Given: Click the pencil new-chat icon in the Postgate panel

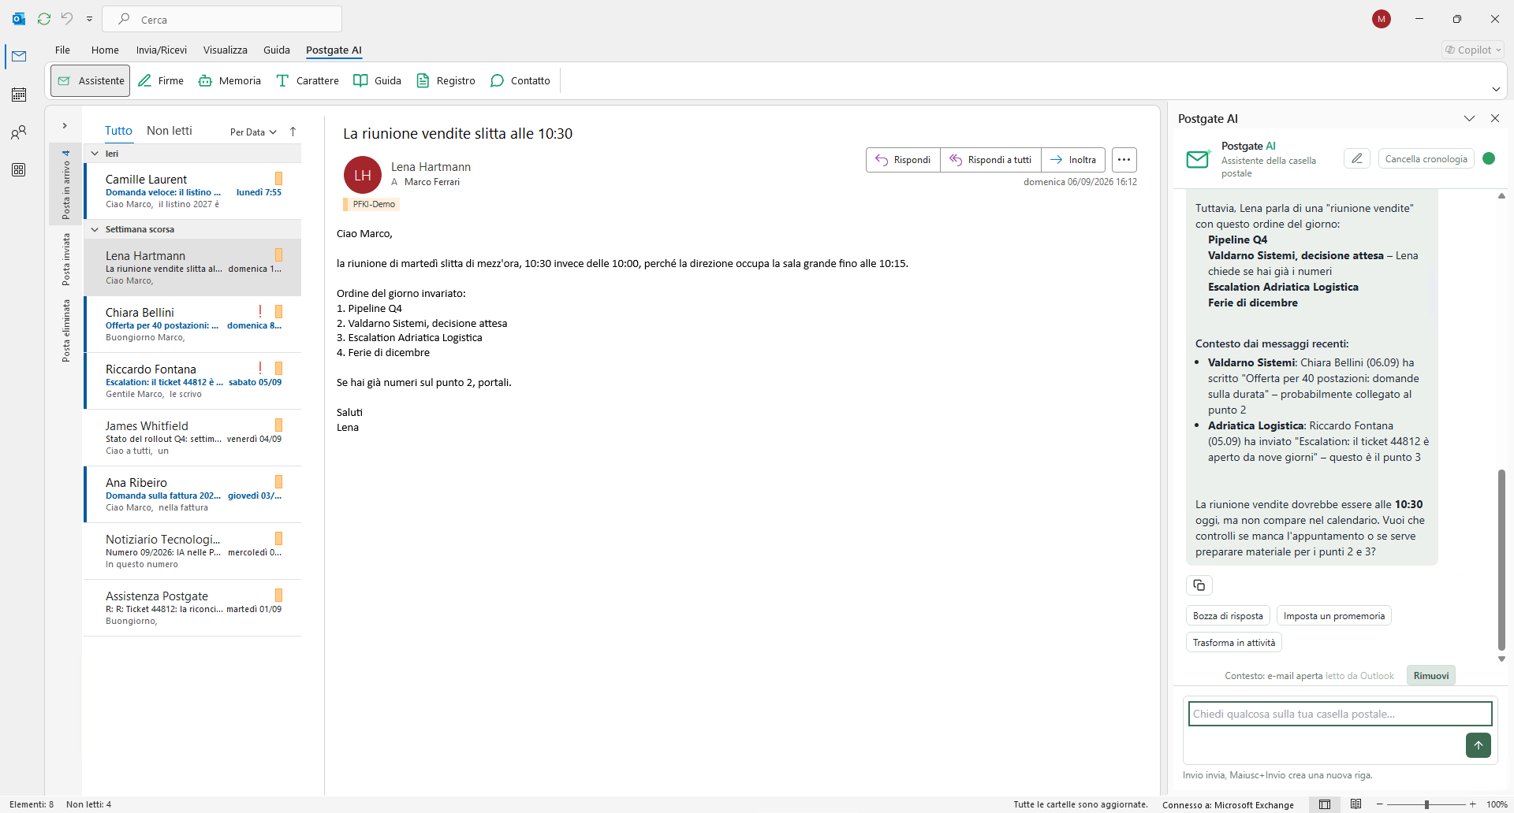Looking at the screenshot, I should (1357, 158).
